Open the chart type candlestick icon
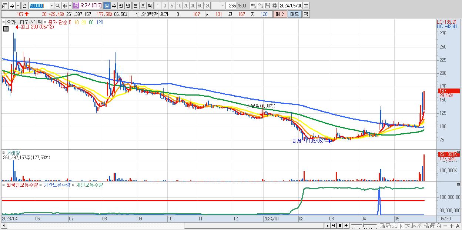462x230 pixels. pos(253,6)
